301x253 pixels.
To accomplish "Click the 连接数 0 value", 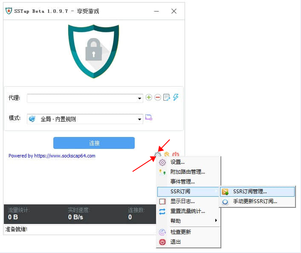I will pyautogui.click(x=130, y=217).
